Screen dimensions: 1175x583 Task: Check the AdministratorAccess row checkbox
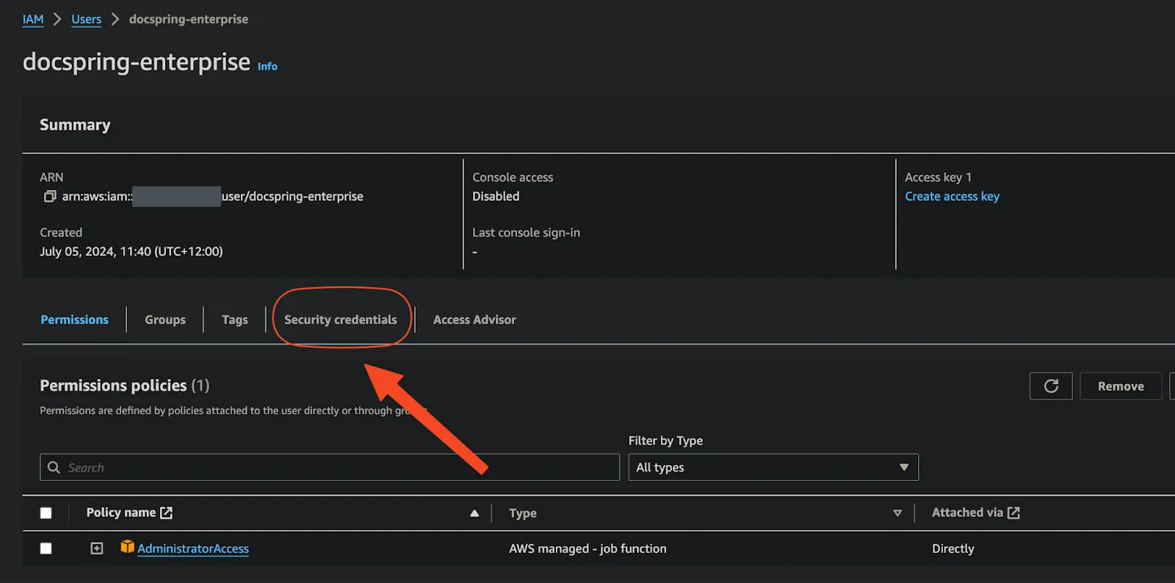click(x=46, y=549)
